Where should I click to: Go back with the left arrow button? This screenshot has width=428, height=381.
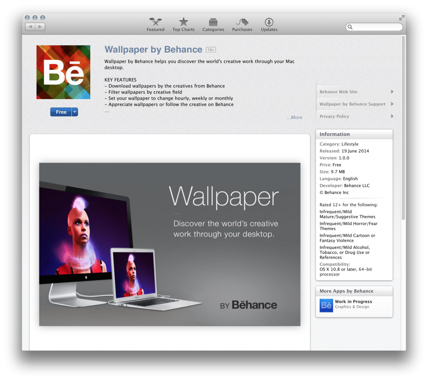tap(31, 27)
